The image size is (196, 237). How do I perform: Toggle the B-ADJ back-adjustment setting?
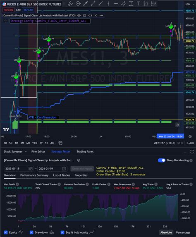[190, 143]
